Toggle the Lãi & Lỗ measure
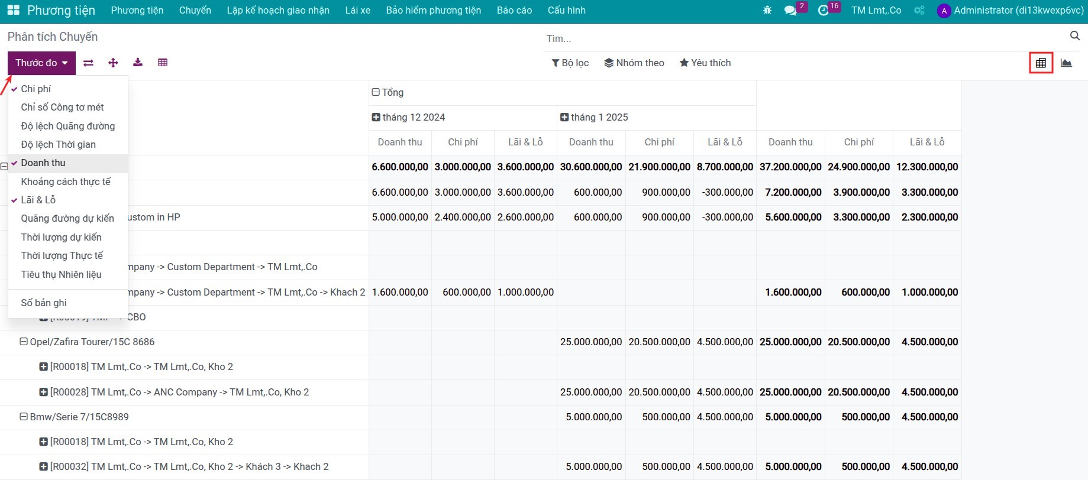1088x480 pixels. coord(68,200)
